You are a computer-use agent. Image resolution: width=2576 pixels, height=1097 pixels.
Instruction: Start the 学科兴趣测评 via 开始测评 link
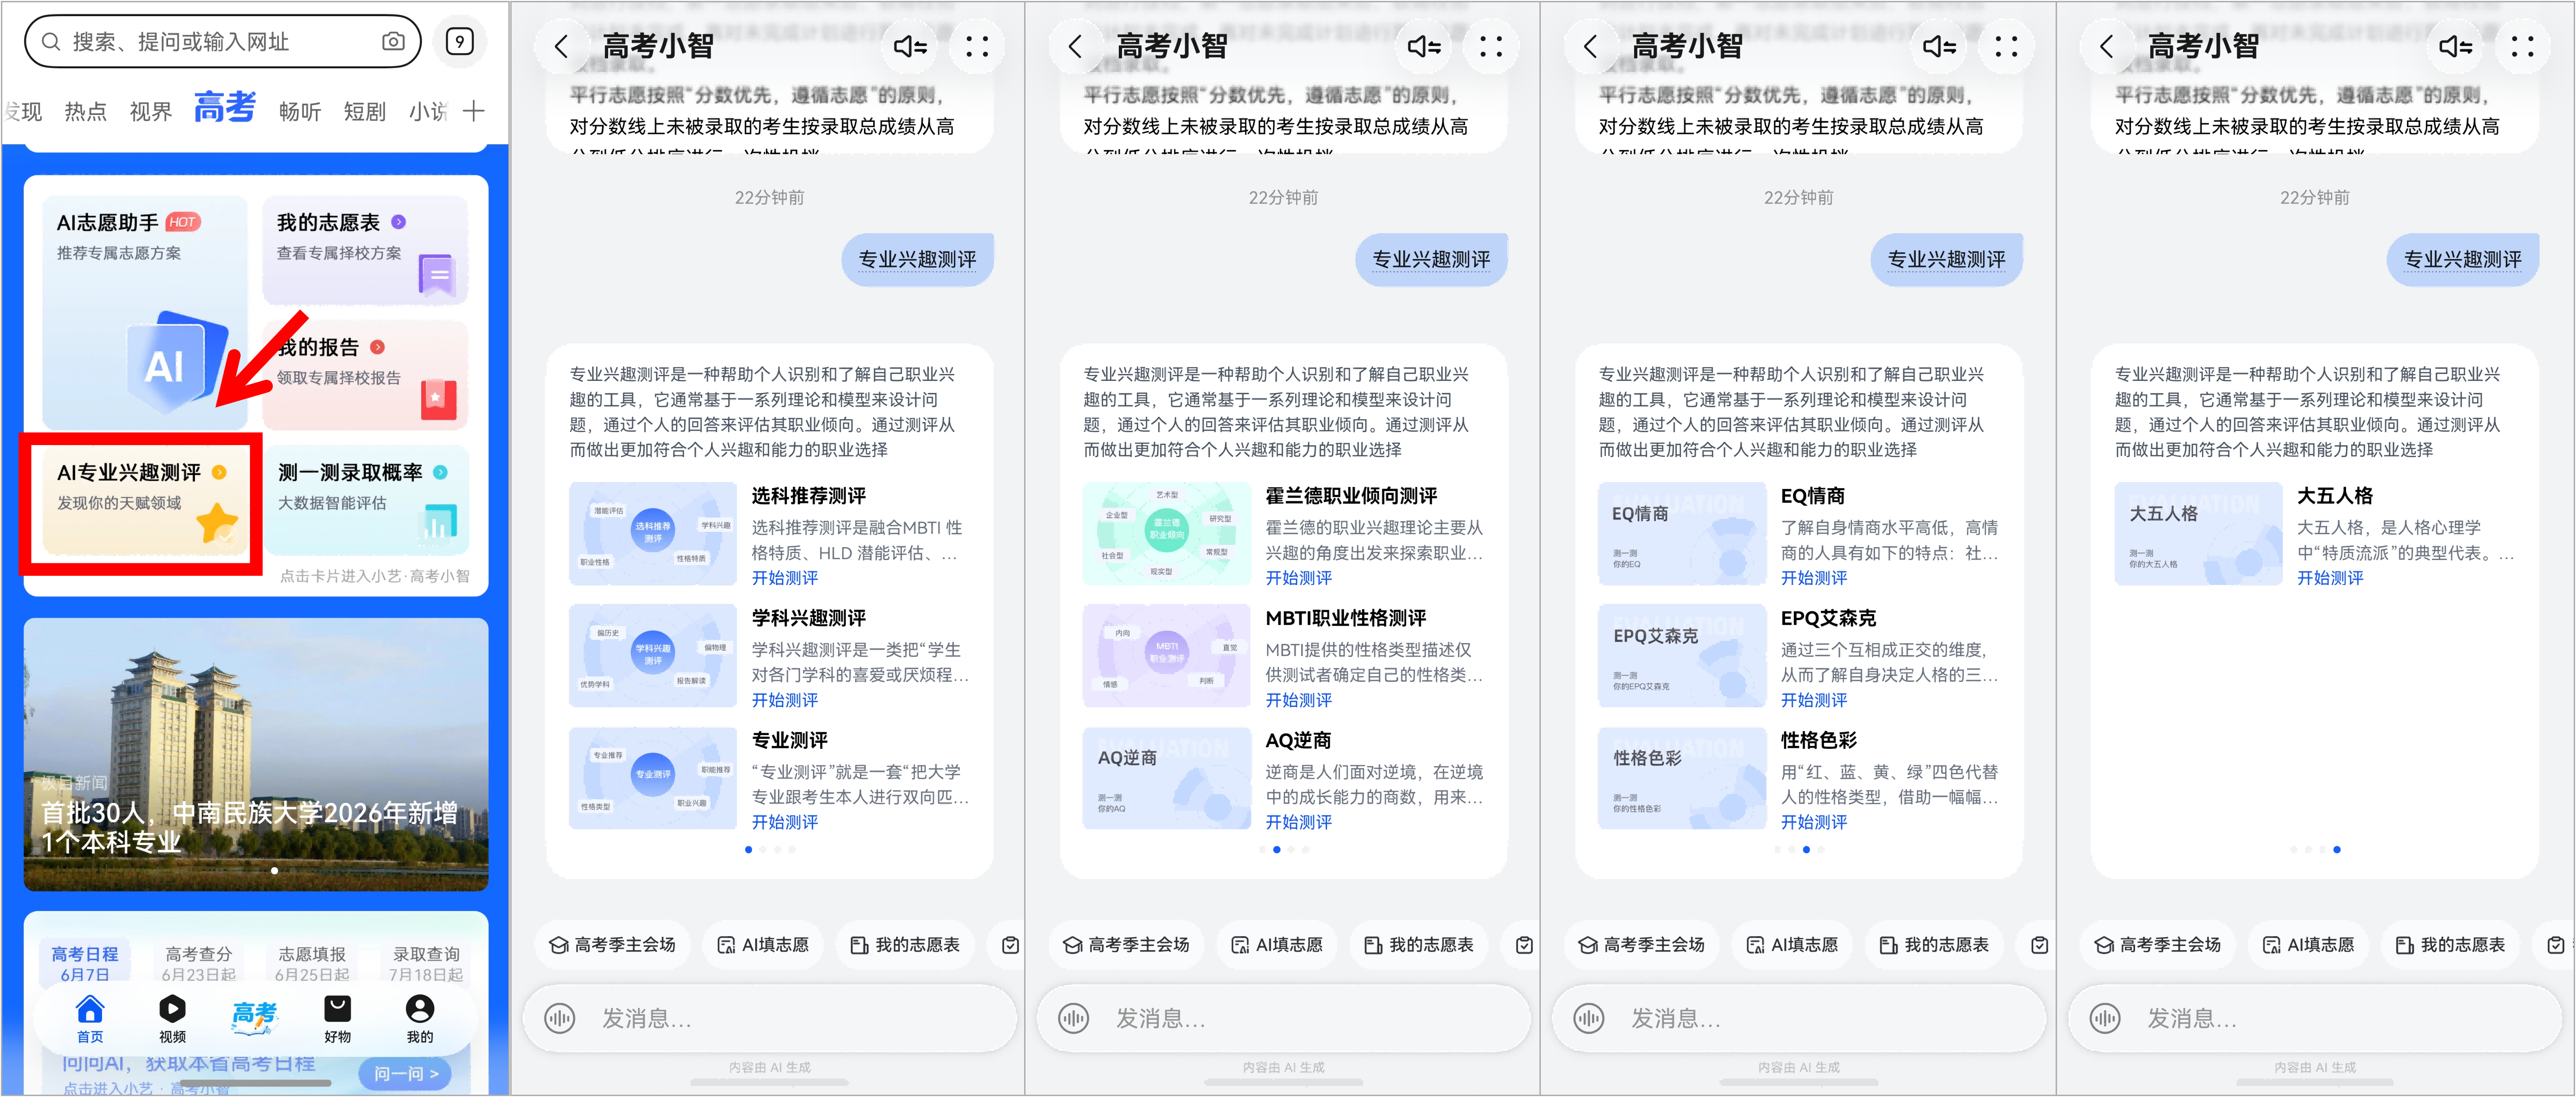coord(785,700)
